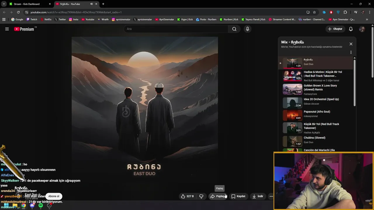The width and height of the screenshot is (374, 210).
Task: Open Google bookmark
Action: [17, 20]
